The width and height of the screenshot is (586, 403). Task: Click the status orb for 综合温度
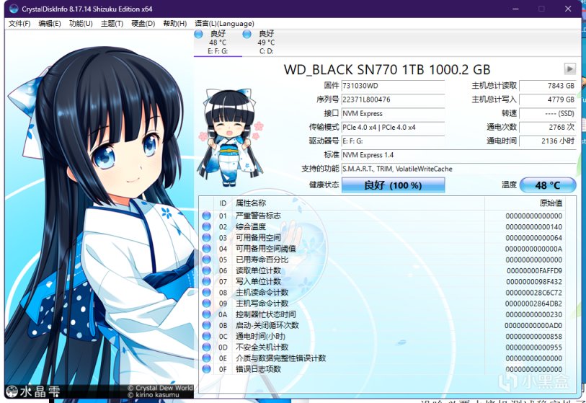click(206, 226)
